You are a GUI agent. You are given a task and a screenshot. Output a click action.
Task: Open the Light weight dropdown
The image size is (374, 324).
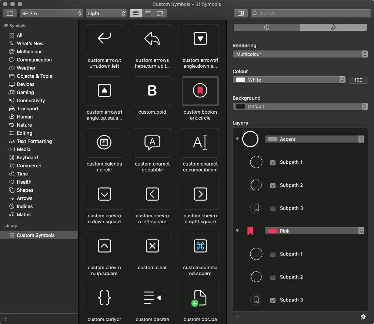(106, 13)
